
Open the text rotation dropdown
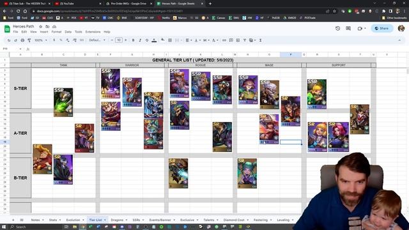(215, 40)
